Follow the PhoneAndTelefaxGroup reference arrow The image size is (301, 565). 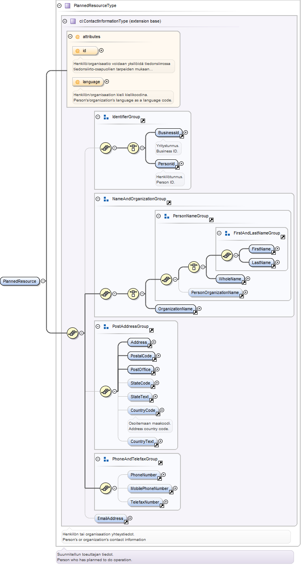(160, 463)
